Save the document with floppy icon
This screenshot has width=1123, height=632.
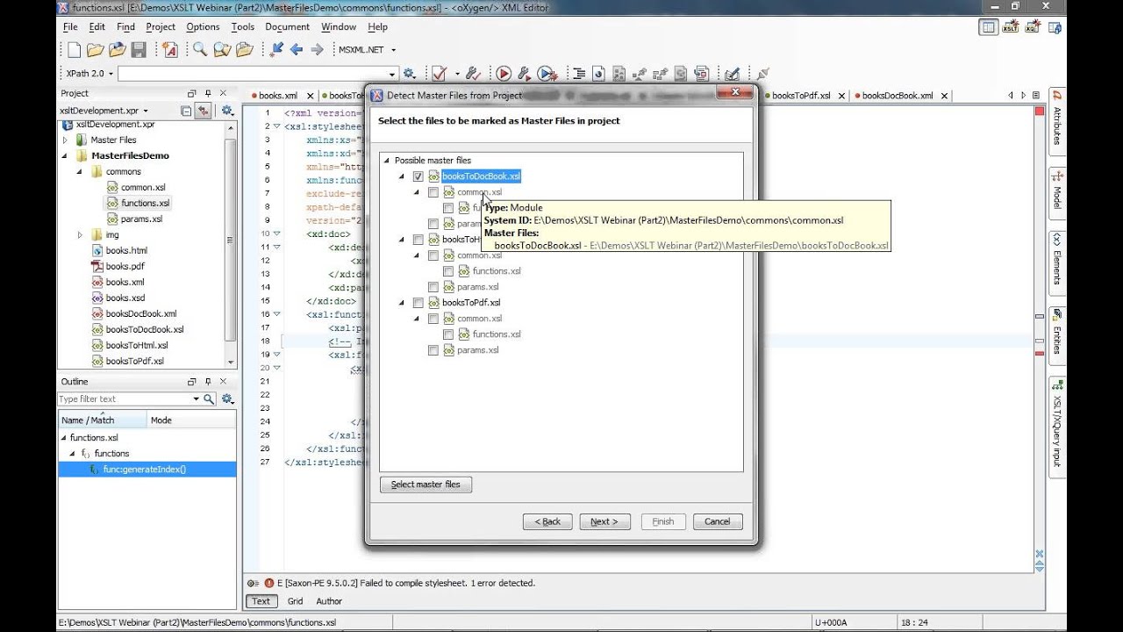click(139, 50)
